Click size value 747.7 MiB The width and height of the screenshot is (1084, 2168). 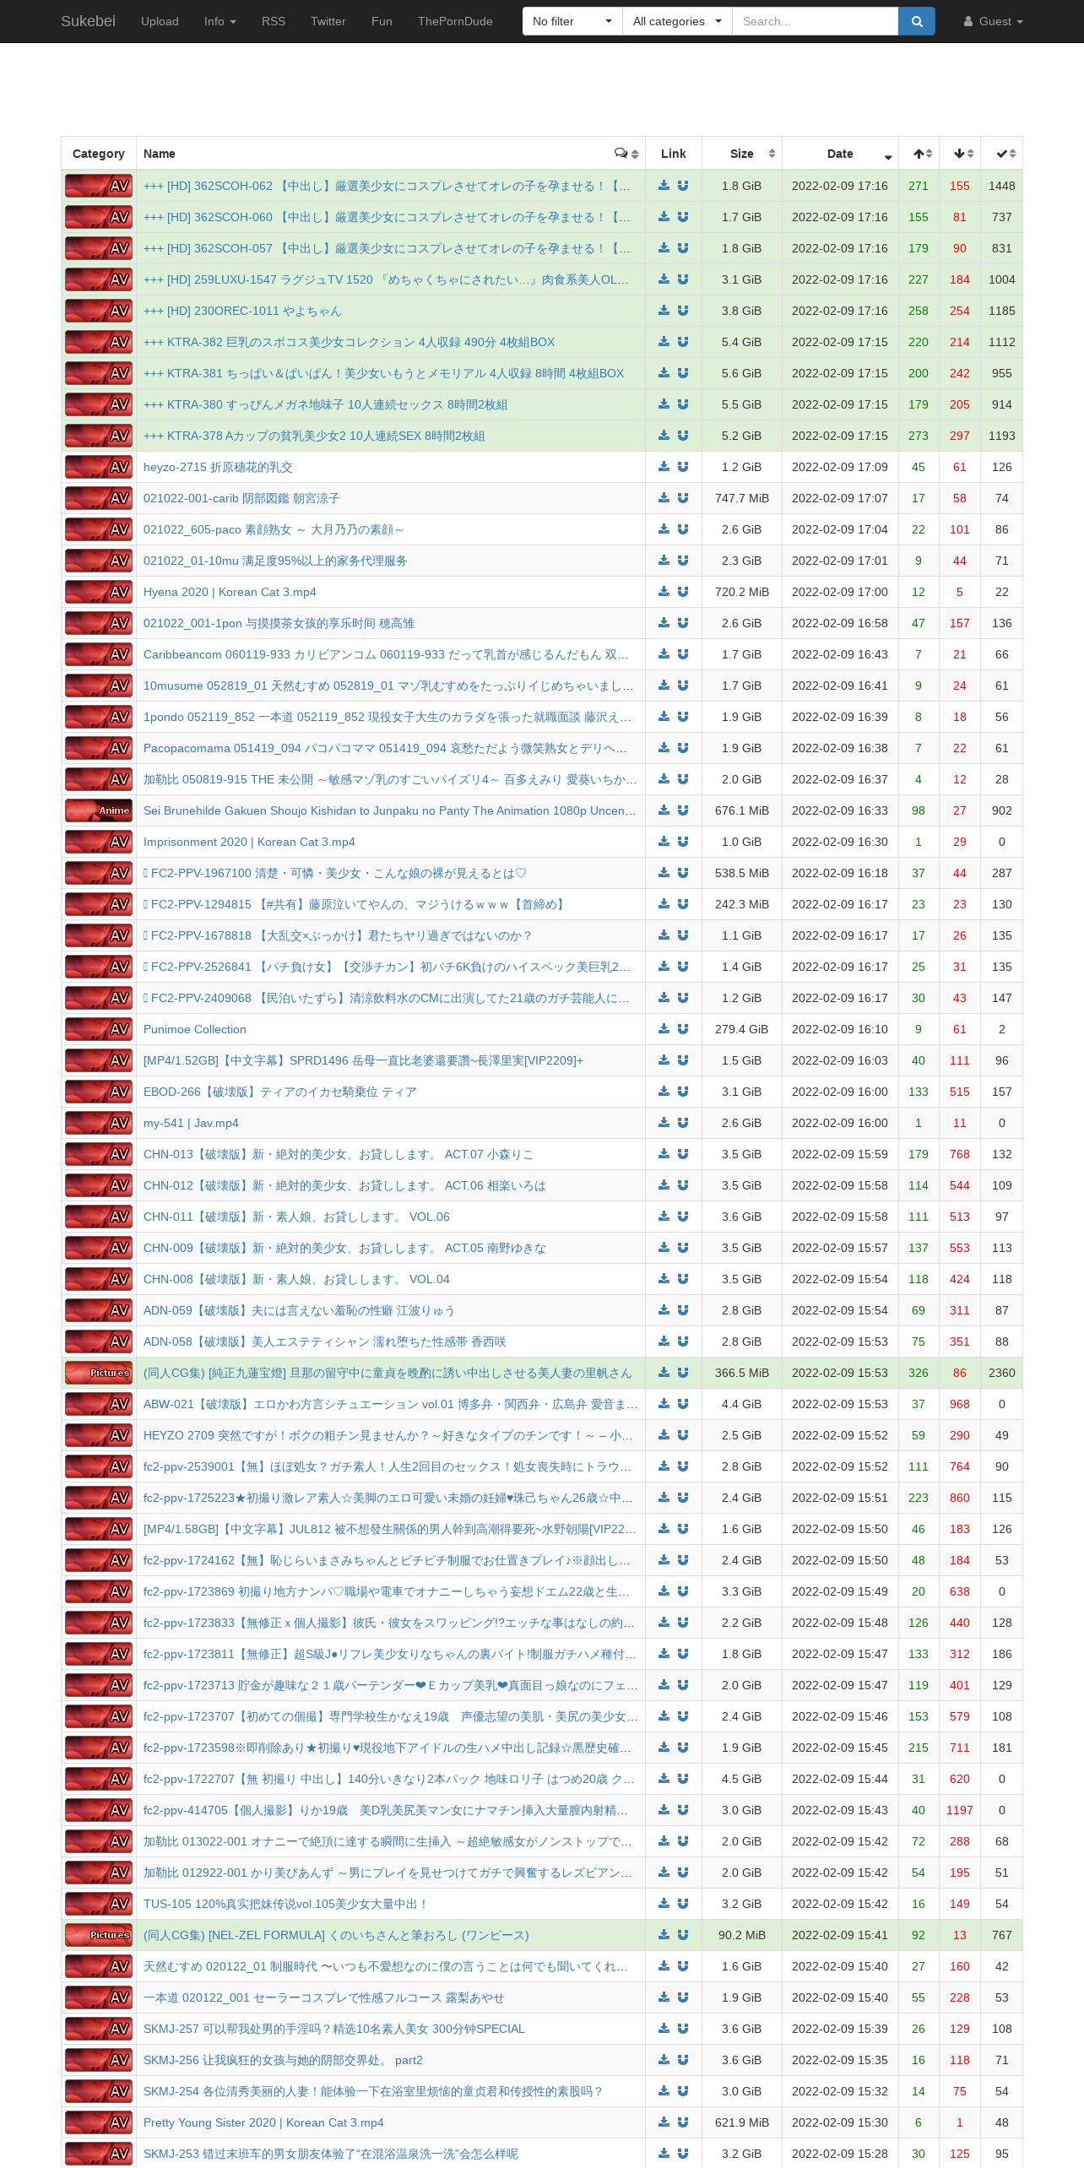click(x=742, y=498)
